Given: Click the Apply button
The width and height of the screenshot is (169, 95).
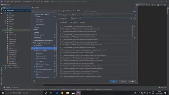Looking at the screenshot, I should pos(132,81).
